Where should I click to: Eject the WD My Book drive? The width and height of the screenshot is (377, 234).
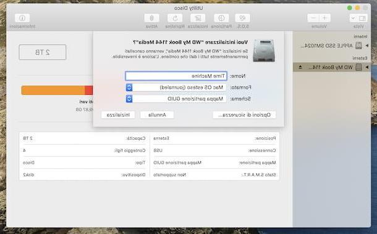pyautogui.click(x=300, y=67)
